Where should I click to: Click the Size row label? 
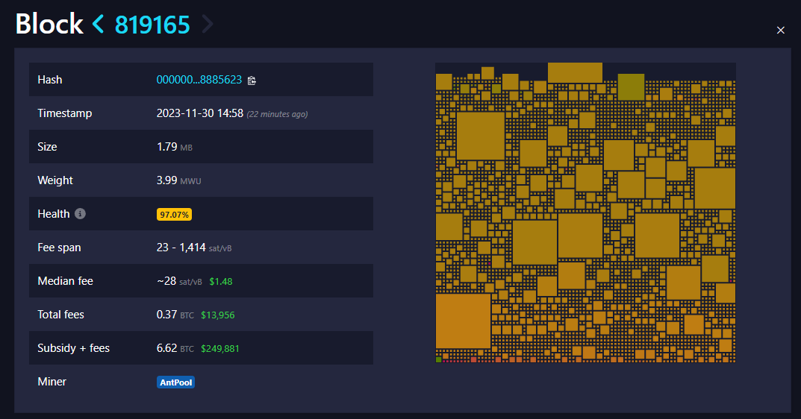tap(47, 147)
